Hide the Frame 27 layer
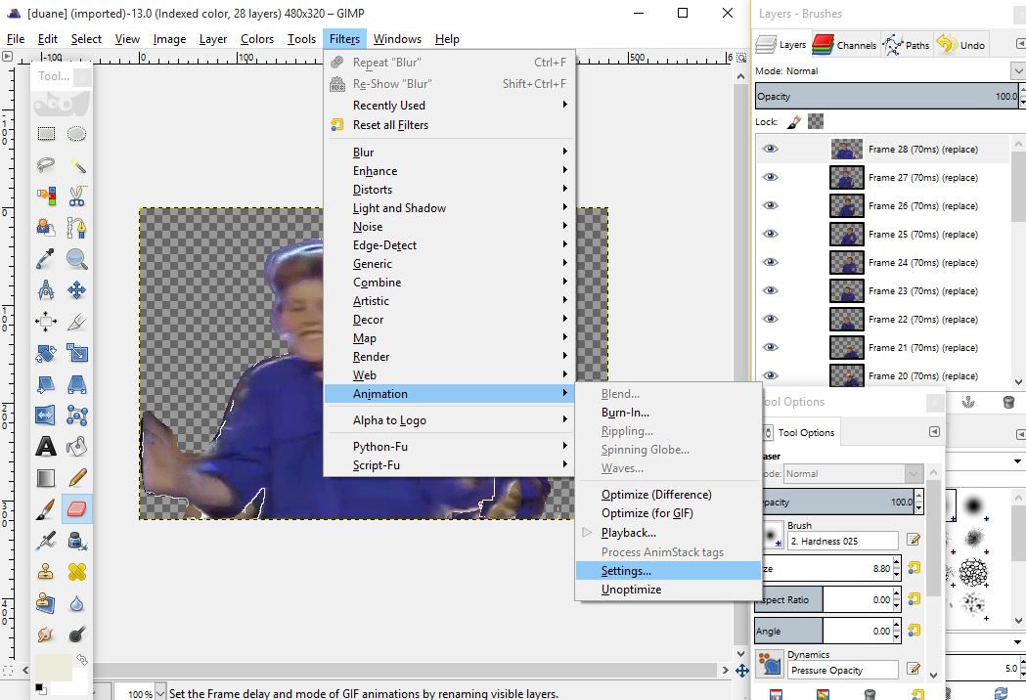The width and height of the screenshot is (1026, 700). pos(771,177)
